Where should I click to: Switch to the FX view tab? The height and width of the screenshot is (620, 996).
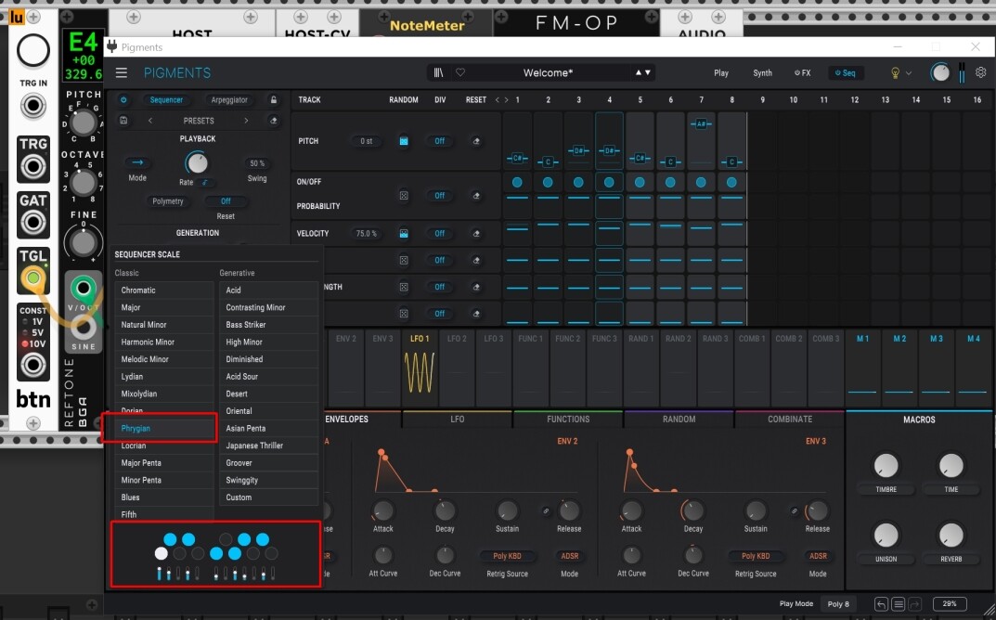802,73
